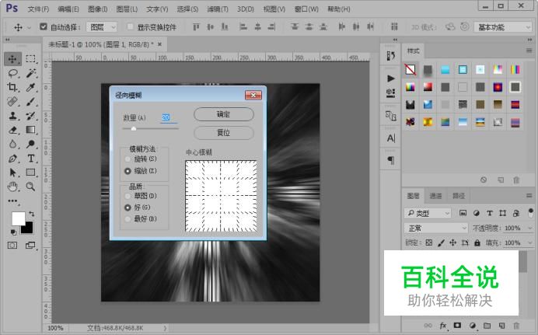Enable the 显示变换控件 checkbox
Screen dimensions: 538x335
pos(130,26)
